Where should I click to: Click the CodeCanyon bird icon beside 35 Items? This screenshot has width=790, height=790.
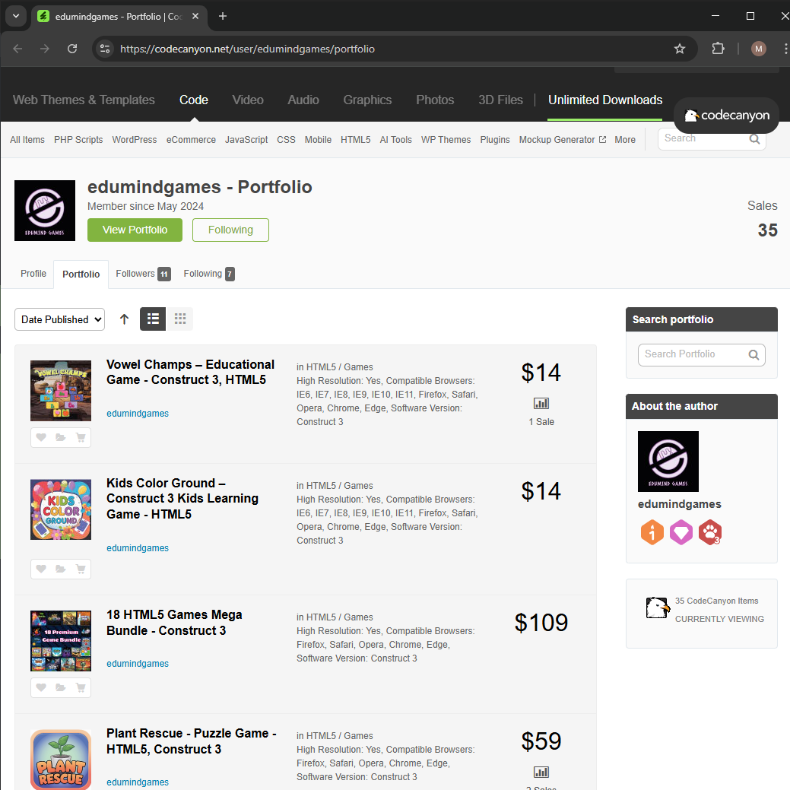[658, 608]
